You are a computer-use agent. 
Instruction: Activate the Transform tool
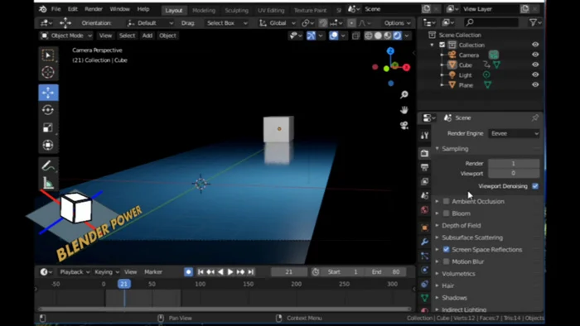pyautogui.click(x=48, y=145)
